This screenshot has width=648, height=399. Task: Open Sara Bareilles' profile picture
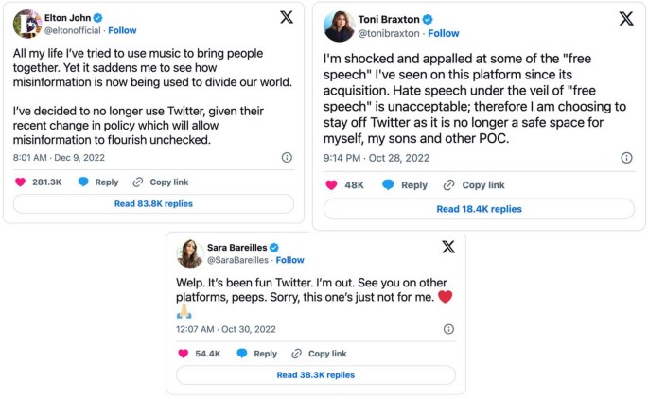pyautogui.click(x=189, y=252)
